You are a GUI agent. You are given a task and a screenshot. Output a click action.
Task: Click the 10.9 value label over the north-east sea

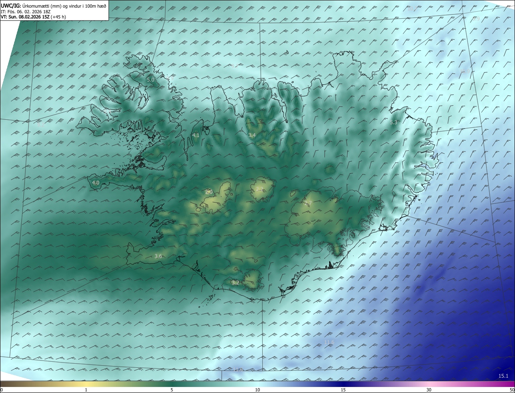click(465, 72)
